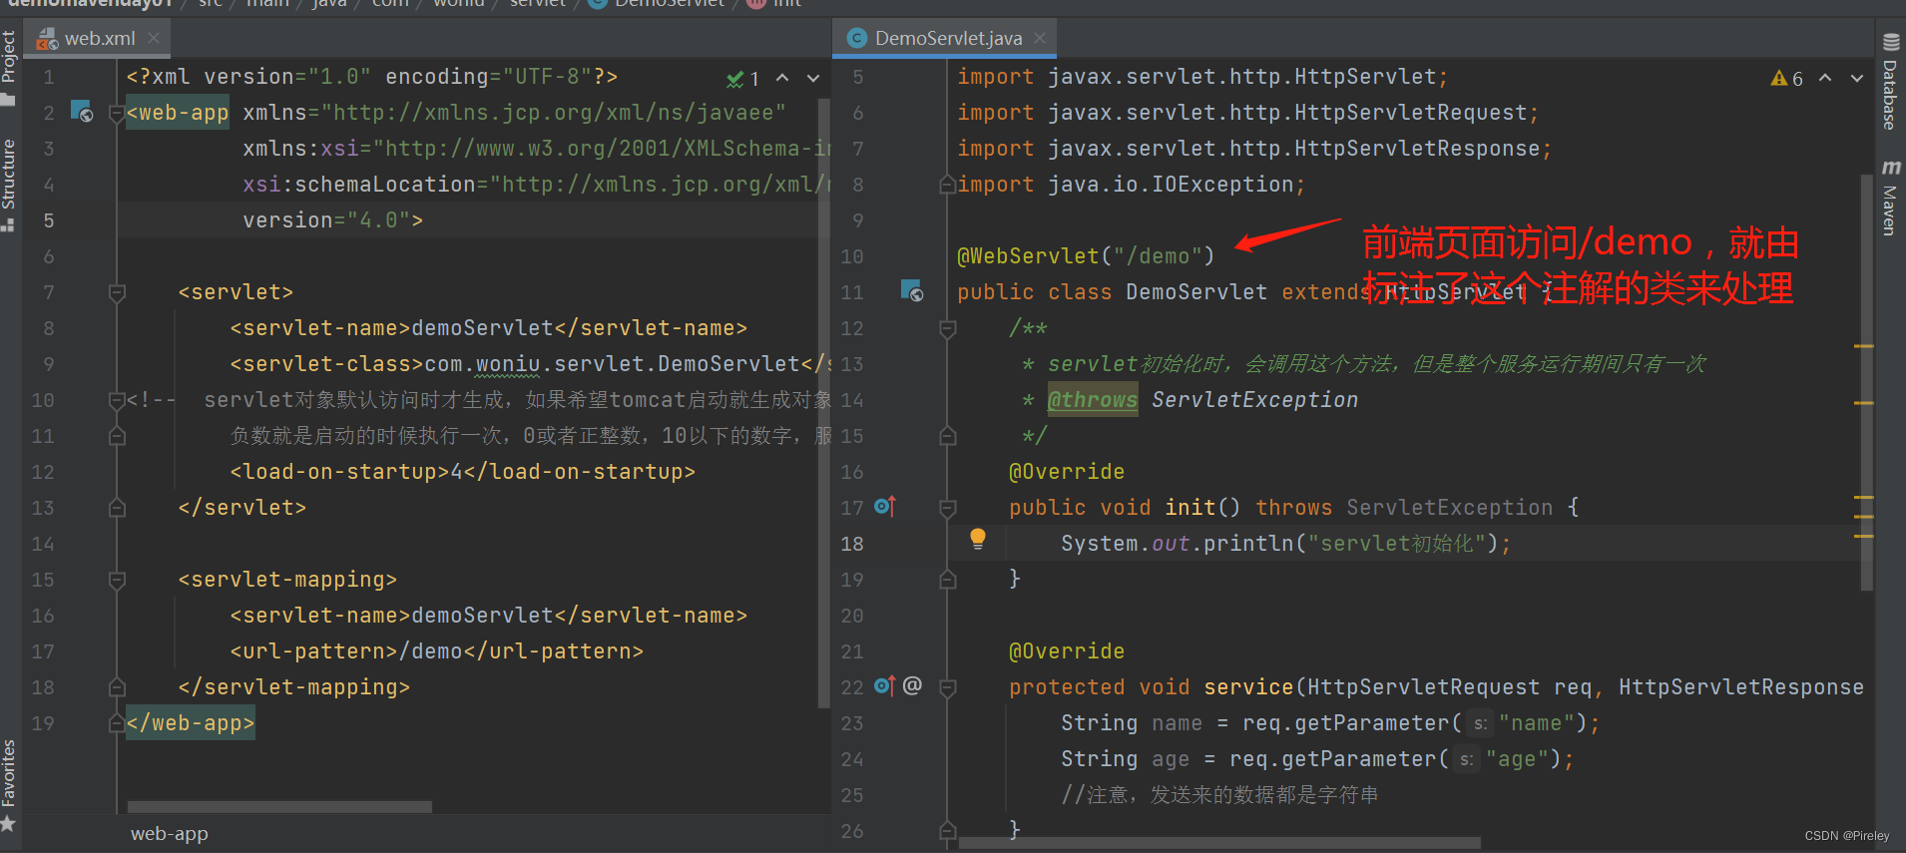Click the servlet gutter icon on line 11

pos(912,290)
